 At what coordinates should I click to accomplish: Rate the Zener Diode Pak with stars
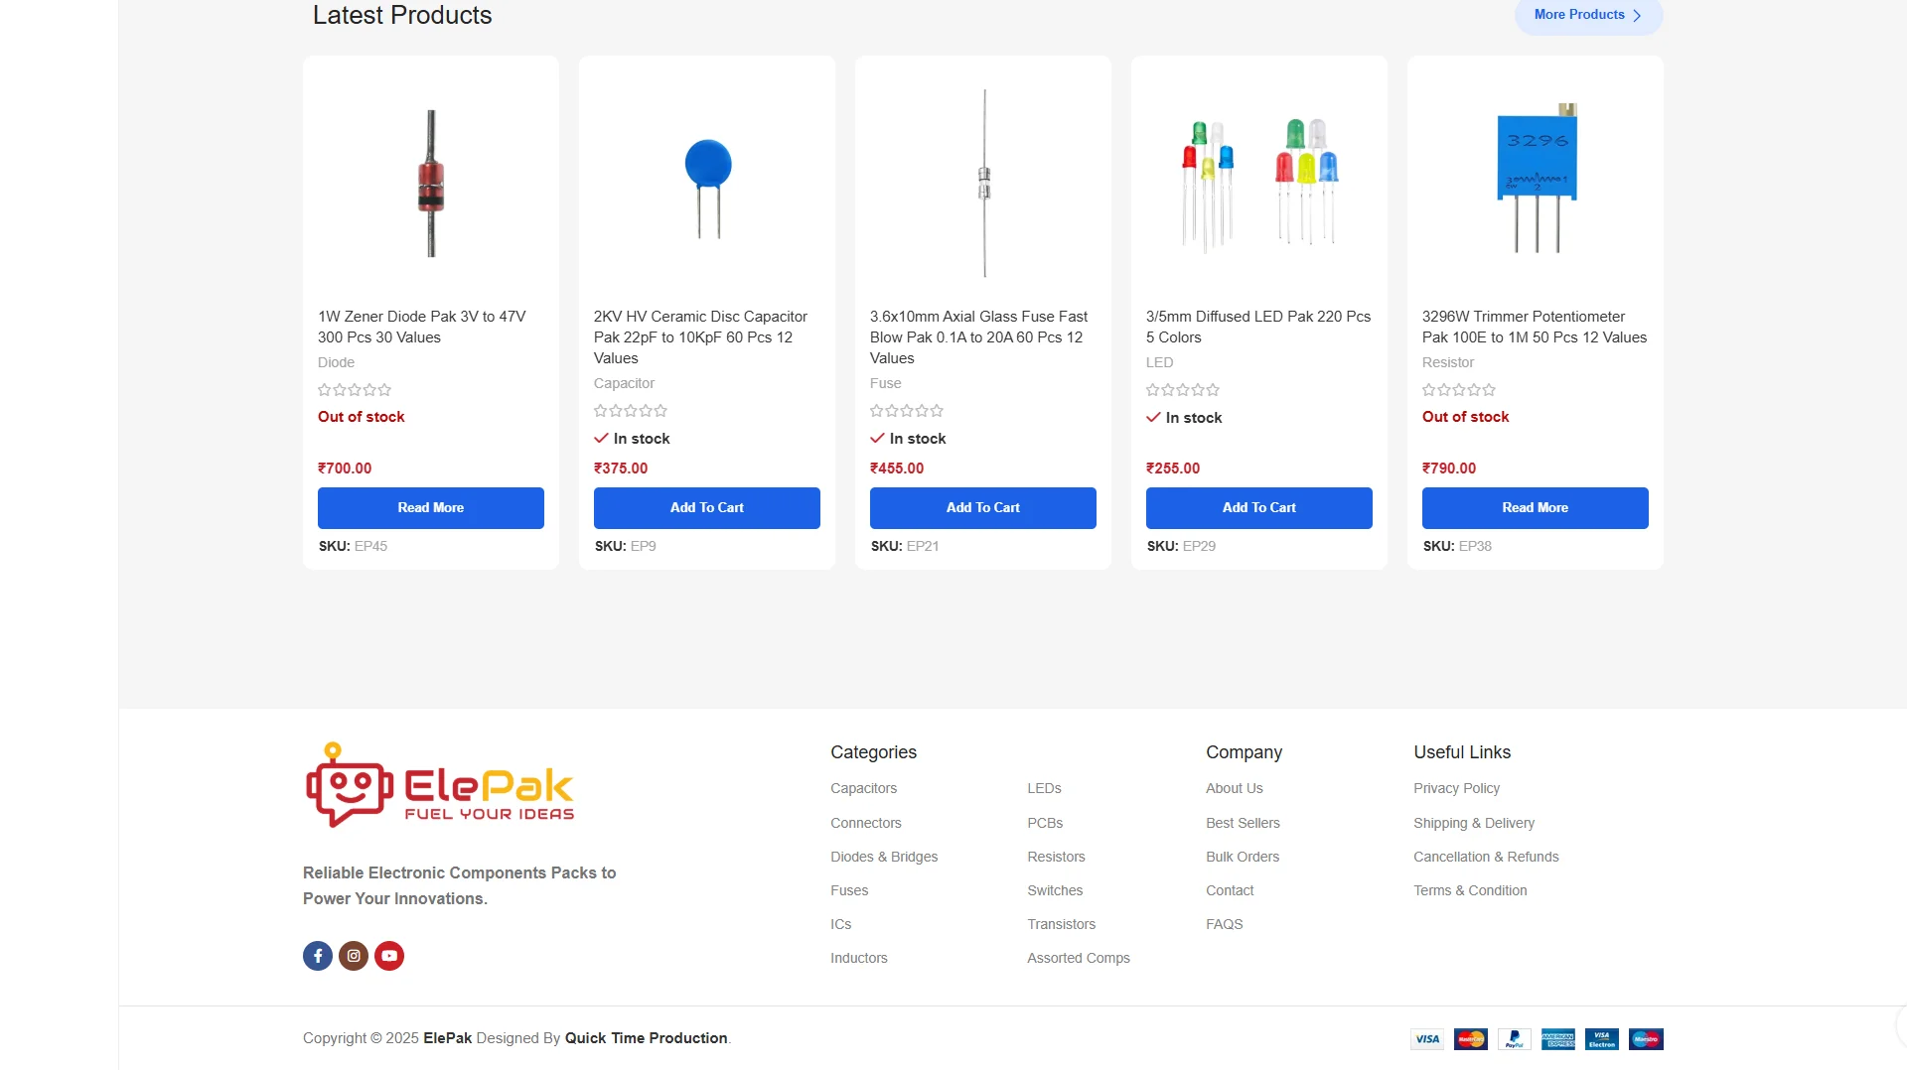click(355, 390)
